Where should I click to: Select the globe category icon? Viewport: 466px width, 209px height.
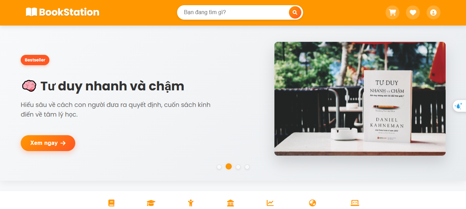click(312, 203)
